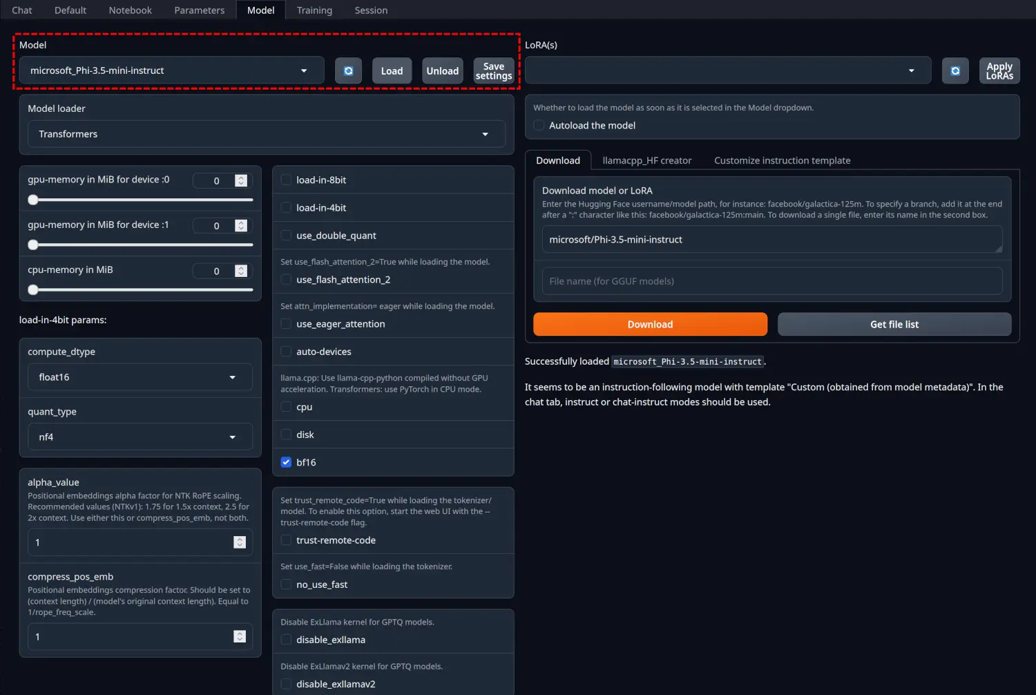Click the Unload model button
Image resolution: width=1036 pixels, height=695 pixels.
(442, 71)
